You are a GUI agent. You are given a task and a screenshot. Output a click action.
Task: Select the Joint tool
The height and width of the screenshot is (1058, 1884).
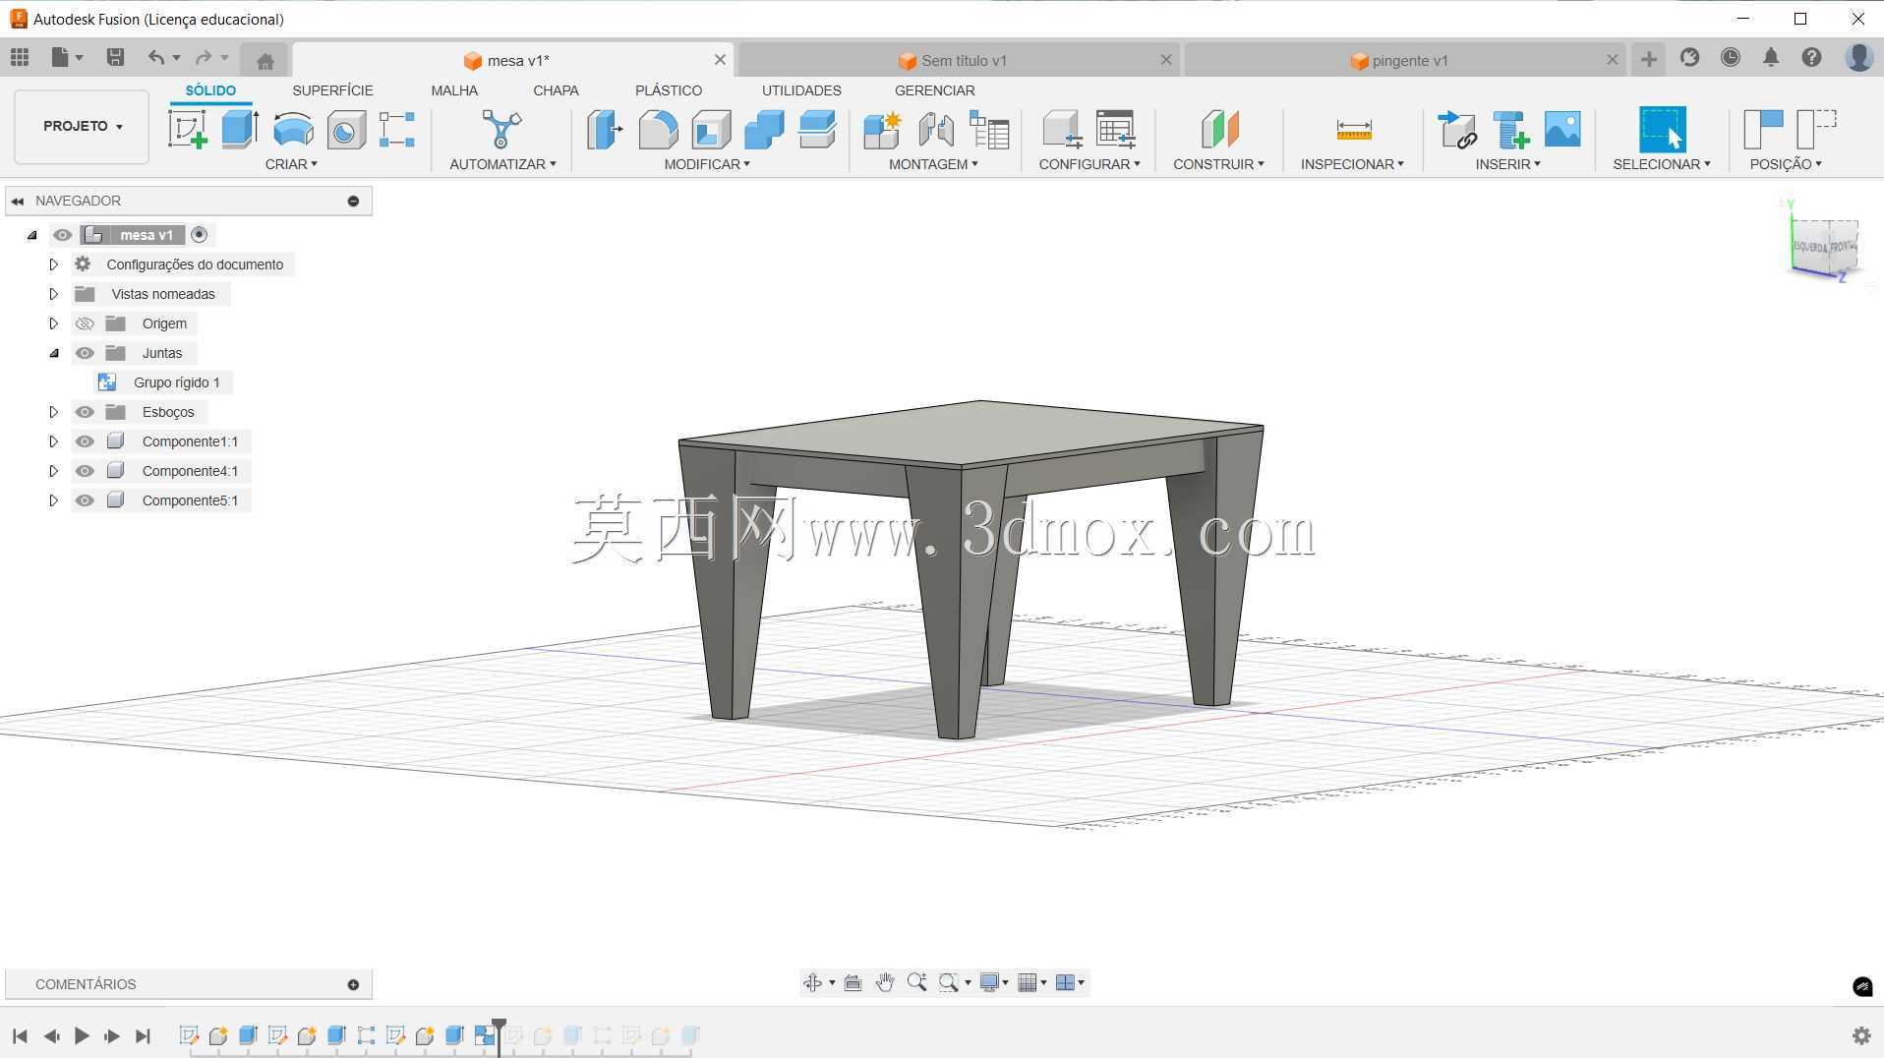936,129
